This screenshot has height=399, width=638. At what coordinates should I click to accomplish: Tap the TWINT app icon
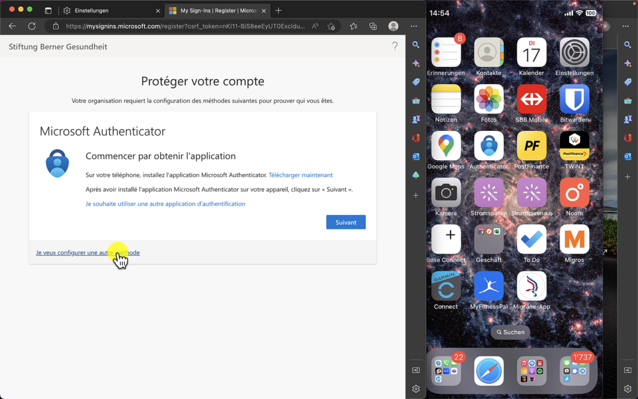[574, 146]
